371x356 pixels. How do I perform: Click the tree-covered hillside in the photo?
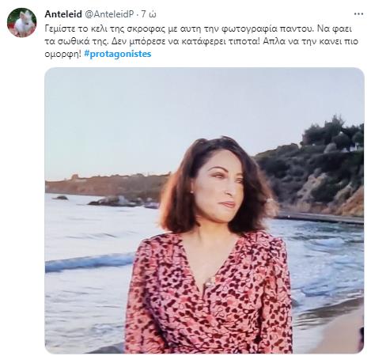click(315, 169)
